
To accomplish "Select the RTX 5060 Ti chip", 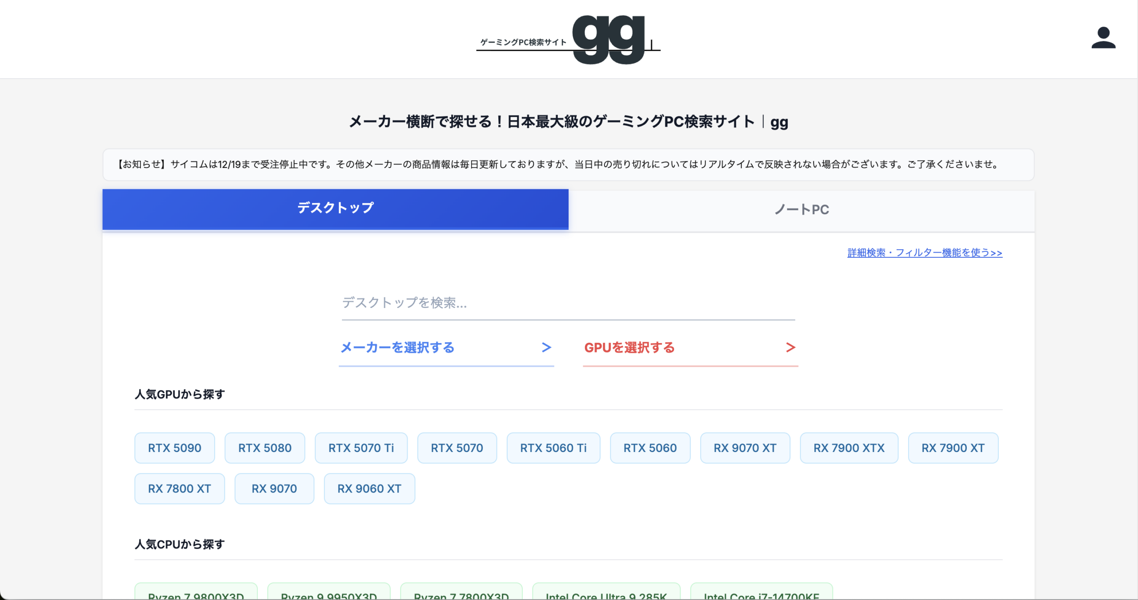I will (553, 448).
